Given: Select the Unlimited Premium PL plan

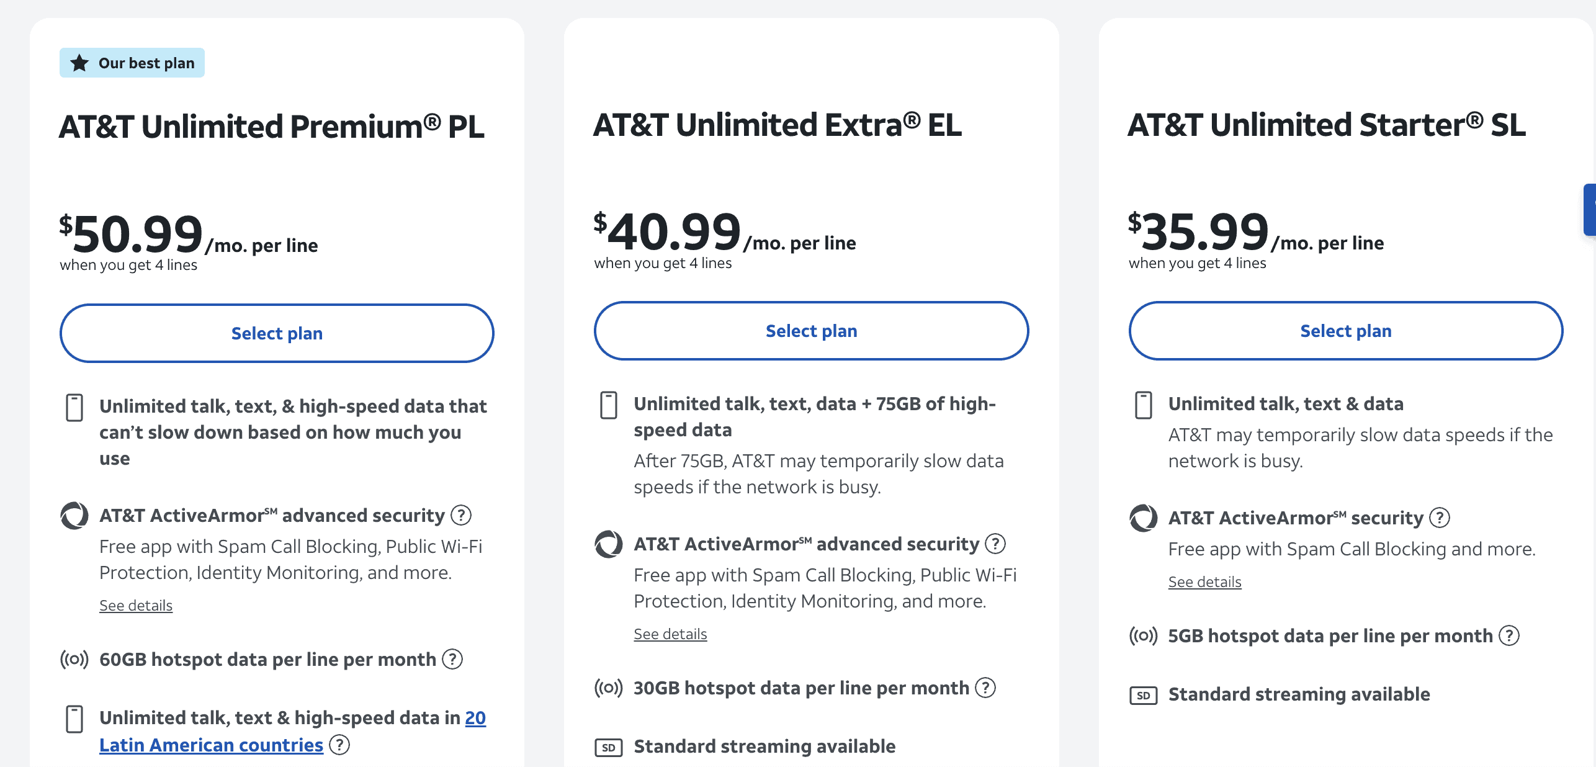Looking at the screenshot, I should tap(277, 333).
